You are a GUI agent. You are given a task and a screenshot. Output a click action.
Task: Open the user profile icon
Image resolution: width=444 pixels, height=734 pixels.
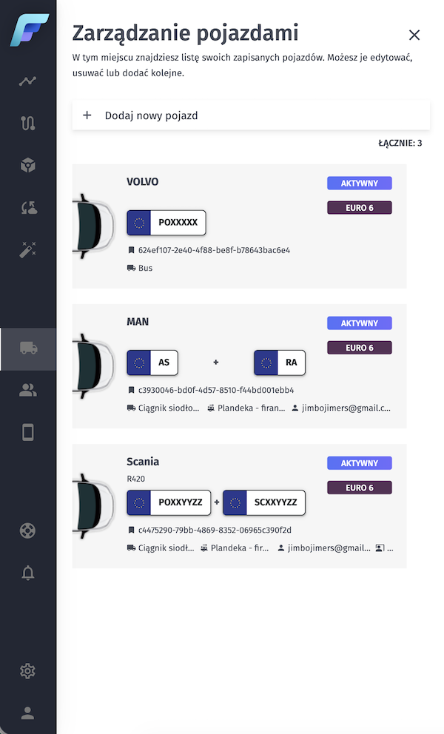click(x=28, y=713)
